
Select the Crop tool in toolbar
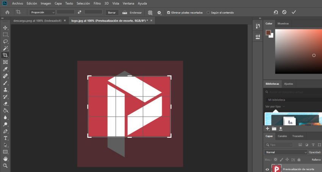click(5, 55)
